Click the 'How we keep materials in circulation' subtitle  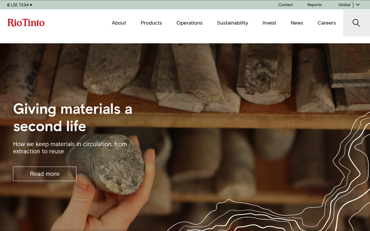[70, 148]
